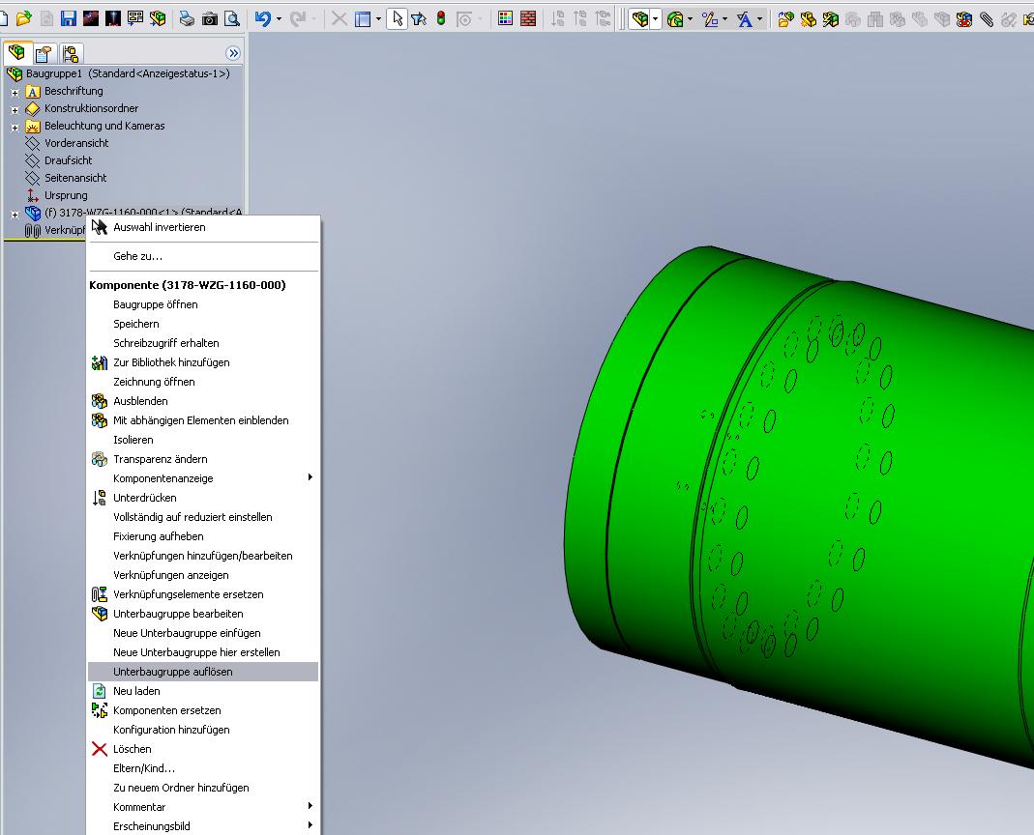Select Vorderansicht plane in feature tree
The height and width of the screenshot is (835, 1034).
click(76, 143)
